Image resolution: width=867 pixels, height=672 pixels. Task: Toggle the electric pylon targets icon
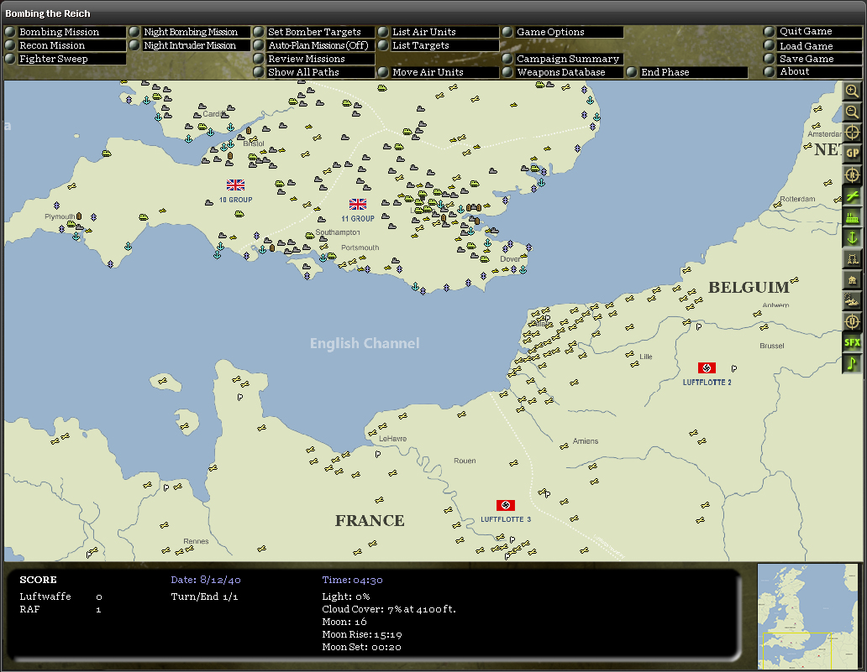click(852, 259)
